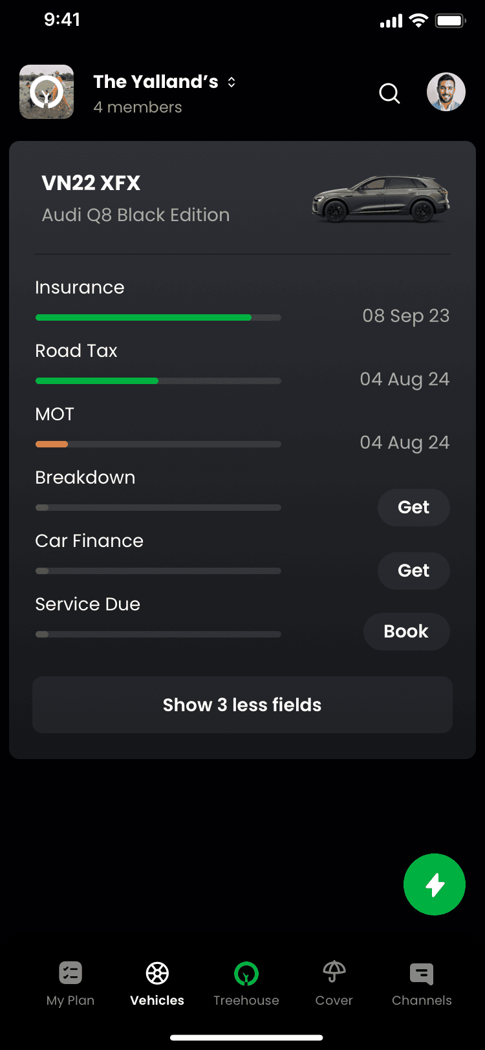Open the My Plan tab
This screenshot has width=485, height=1050.
70,984
